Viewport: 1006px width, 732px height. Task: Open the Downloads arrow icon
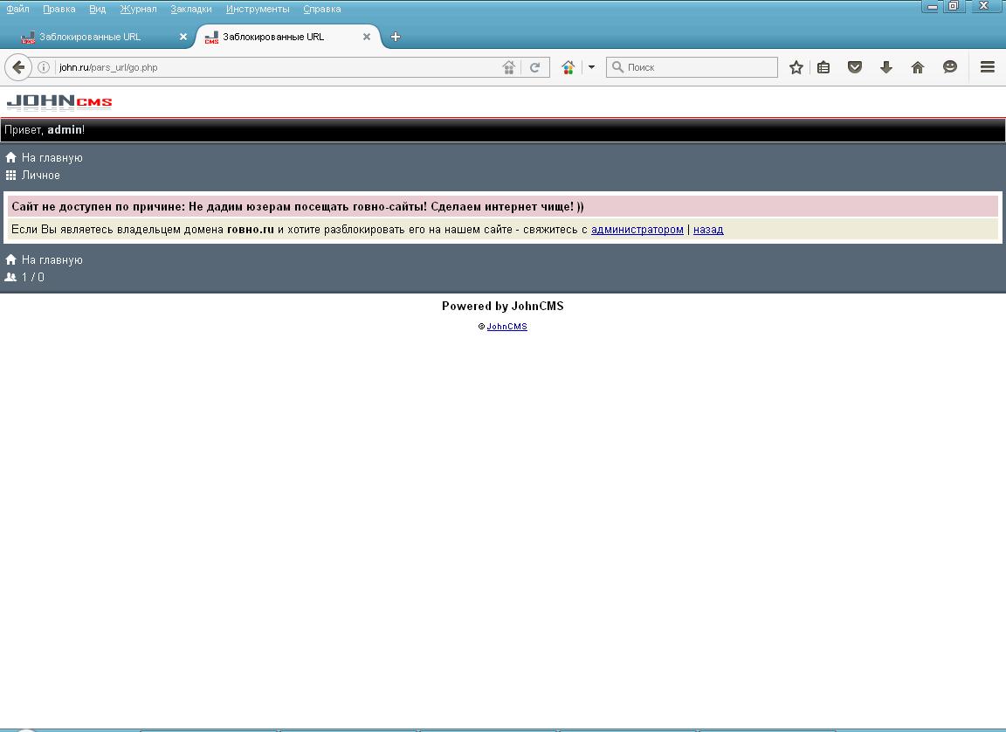click(x=886, y=67)
